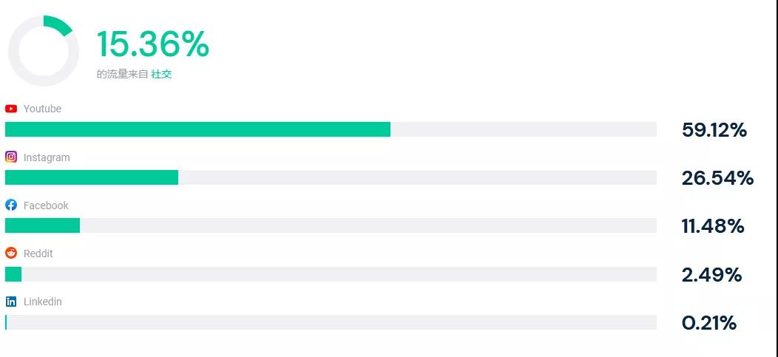Click the Reddit logo icon

click(11, 254)
